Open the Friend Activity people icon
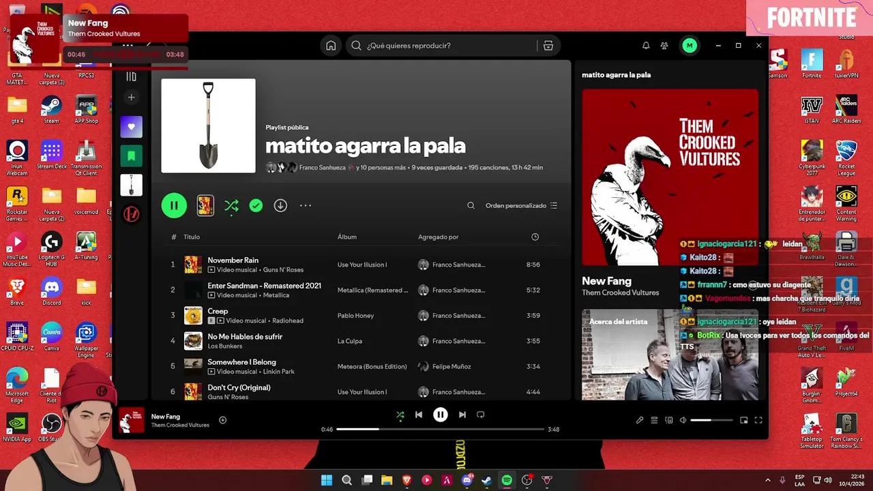This screenshot has height=491, width=873. click(664, 46)
